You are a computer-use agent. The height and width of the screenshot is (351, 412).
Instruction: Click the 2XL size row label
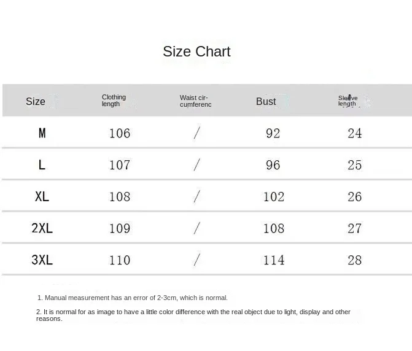[42, 228]
